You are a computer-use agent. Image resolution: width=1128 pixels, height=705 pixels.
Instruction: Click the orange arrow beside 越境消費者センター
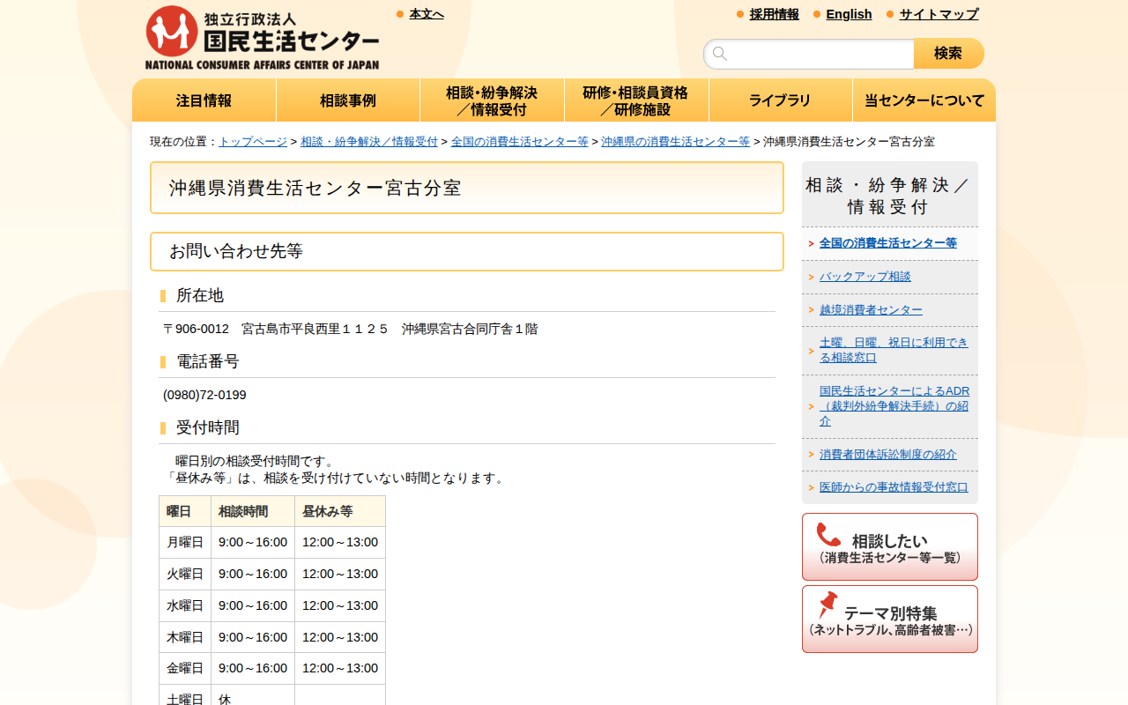point(812,309)
